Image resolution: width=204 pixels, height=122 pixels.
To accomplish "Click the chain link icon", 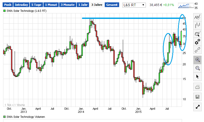I will [197, 50].
